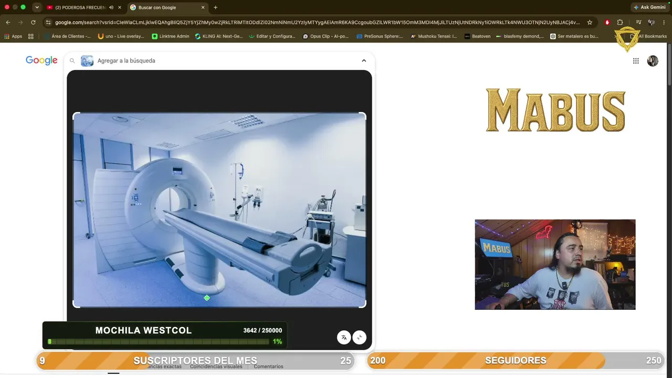This screenshot has width=672, height=378.
Task: Close the PODEROSA FRECUEN YouTube tab
Action: pyautogui.click(x=120, y=7)
